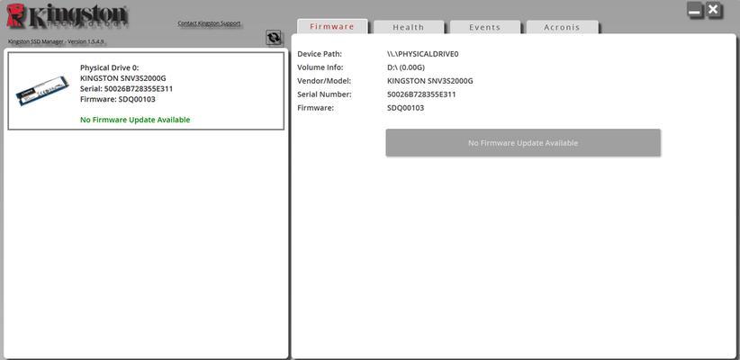740x360 pixels.
Task: Open the Firmware tab
Action: (332, 26)
